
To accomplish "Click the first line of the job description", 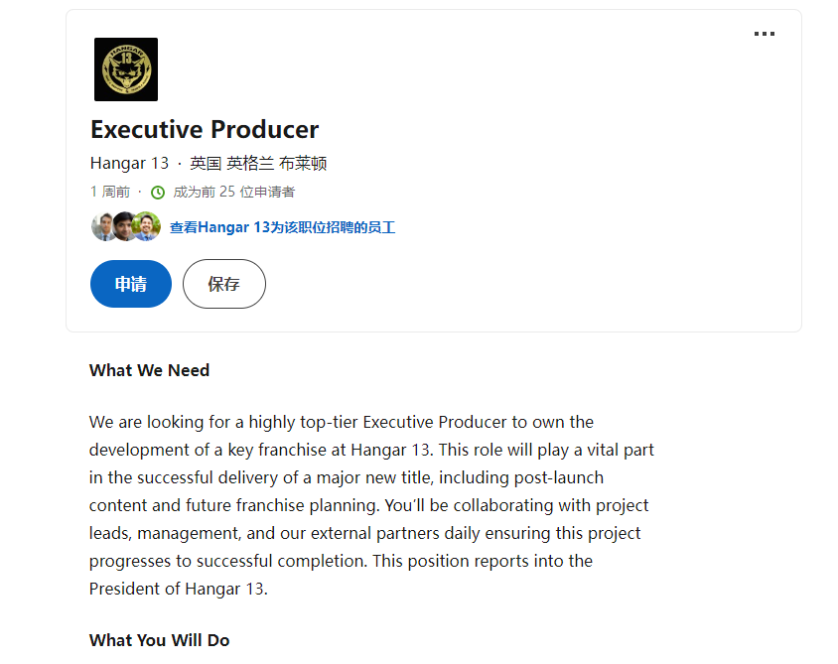I will click(341, 422).
